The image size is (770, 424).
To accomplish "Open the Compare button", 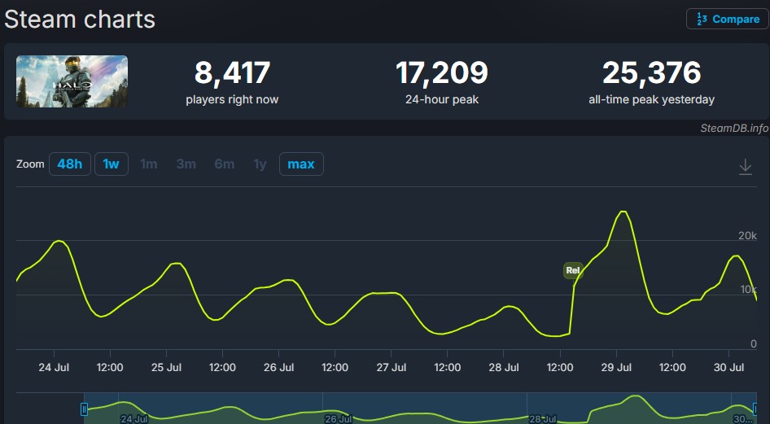I will 728,20.
